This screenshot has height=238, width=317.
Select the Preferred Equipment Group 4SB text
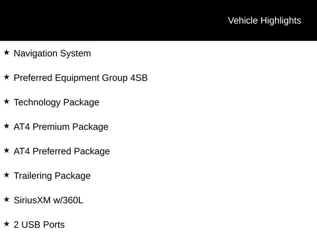(80, 78)
